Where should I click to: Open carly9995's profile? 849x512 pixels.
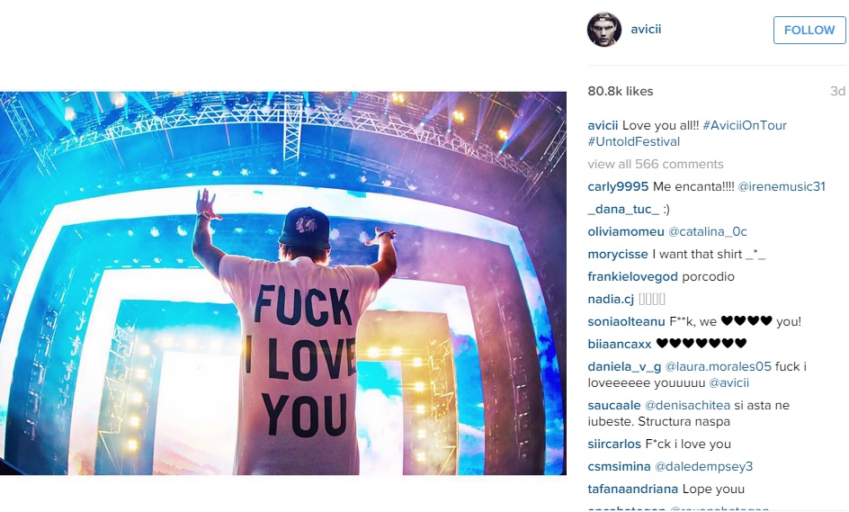(x=618, y=186)
